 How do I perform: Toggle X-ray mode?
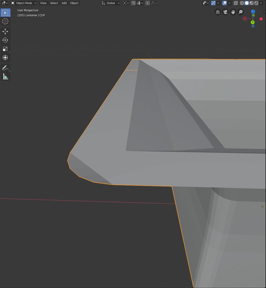click(236, 3)
